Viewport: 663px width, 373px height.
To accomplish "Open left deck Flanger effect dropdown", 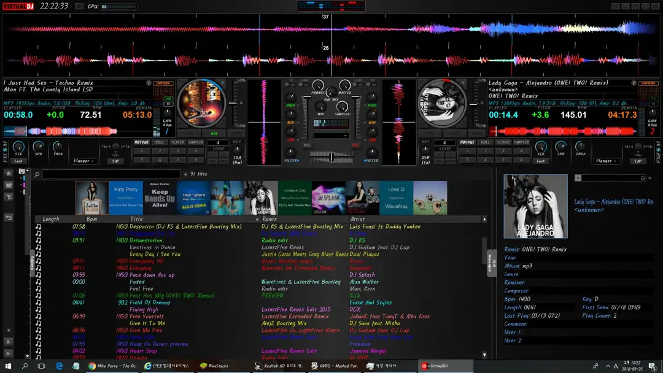I will pyautogui.click(x=83, y=161).
